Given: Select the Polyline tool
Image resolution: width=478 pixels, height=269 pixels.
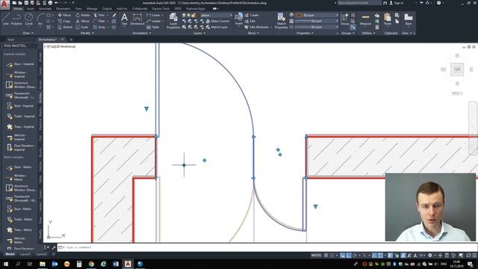Looking at the screenshot, I should 16,19.
